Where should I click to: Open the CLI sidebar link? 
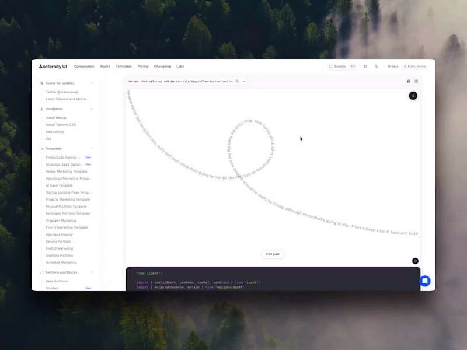(48, 139)
